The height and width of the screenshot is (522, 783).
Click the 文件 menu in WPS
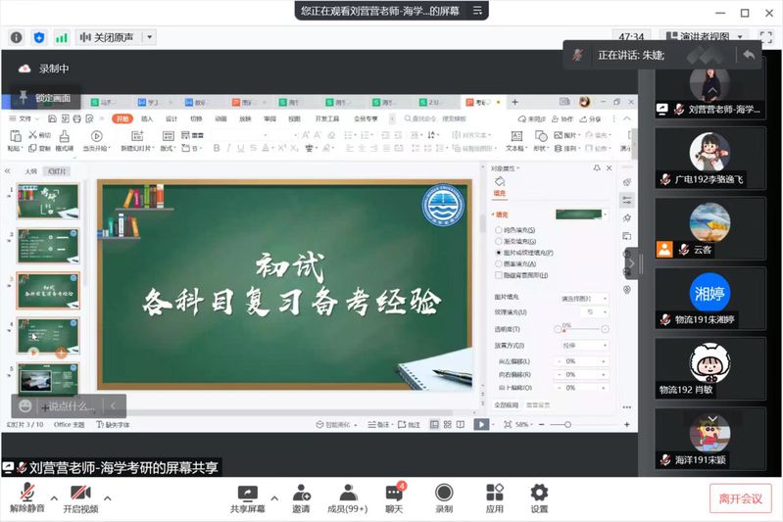click(24, 119)
